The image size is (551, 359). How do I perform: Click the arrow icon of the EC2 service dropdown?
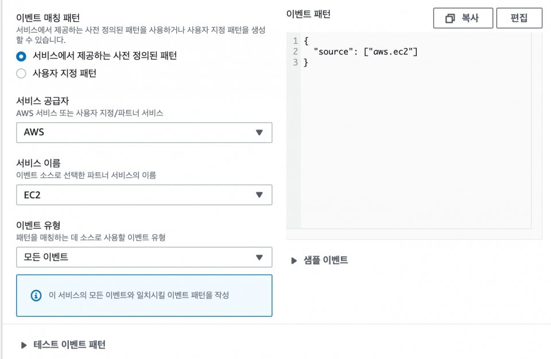point(259,194)
